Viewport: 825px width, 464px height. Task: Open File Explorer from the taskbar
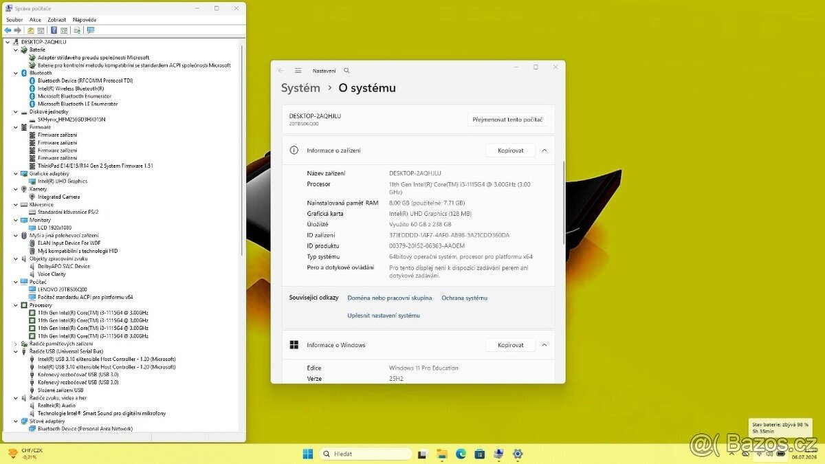(442, 454)
